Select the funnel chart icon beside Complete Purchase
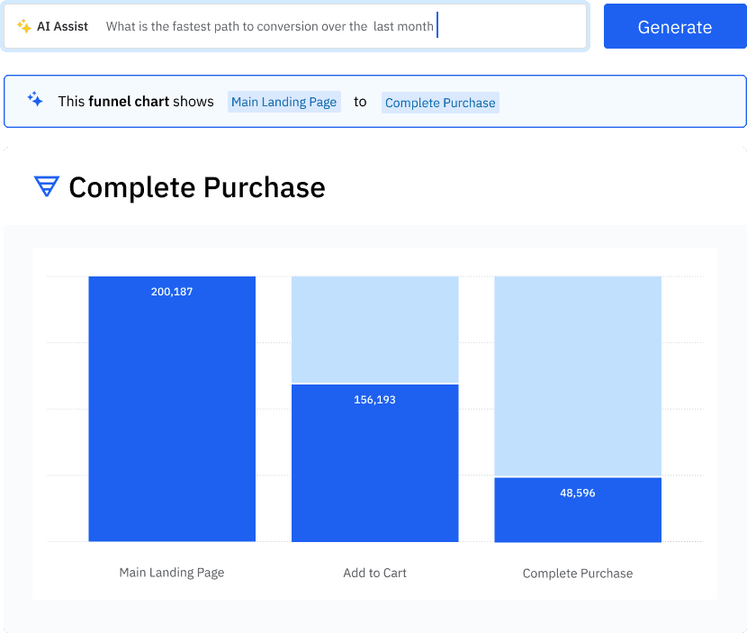 tap(46, 187)
